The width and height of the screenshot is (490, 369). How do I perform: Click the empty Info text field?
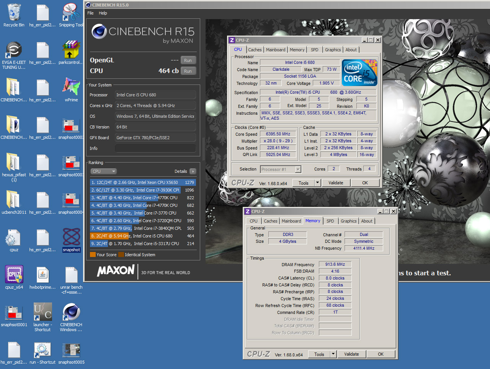coord(155,148)
